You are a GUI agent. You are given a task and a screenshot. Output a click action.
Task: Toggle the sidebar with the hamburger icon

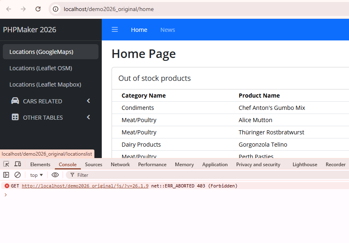click(115, 29)
